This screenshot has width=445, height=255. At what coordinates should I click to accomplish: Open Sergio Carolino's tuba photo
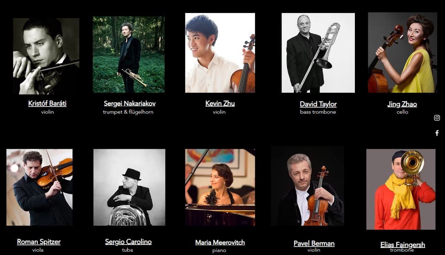click(x=129, y=187)
